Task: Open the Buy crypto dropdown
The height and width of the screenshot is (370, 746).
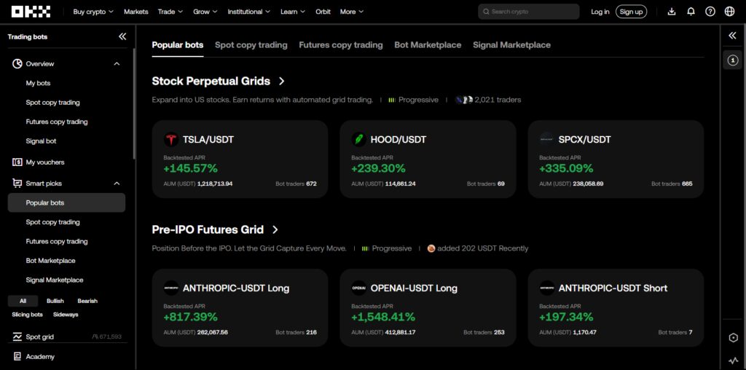Action: (93, 12)
